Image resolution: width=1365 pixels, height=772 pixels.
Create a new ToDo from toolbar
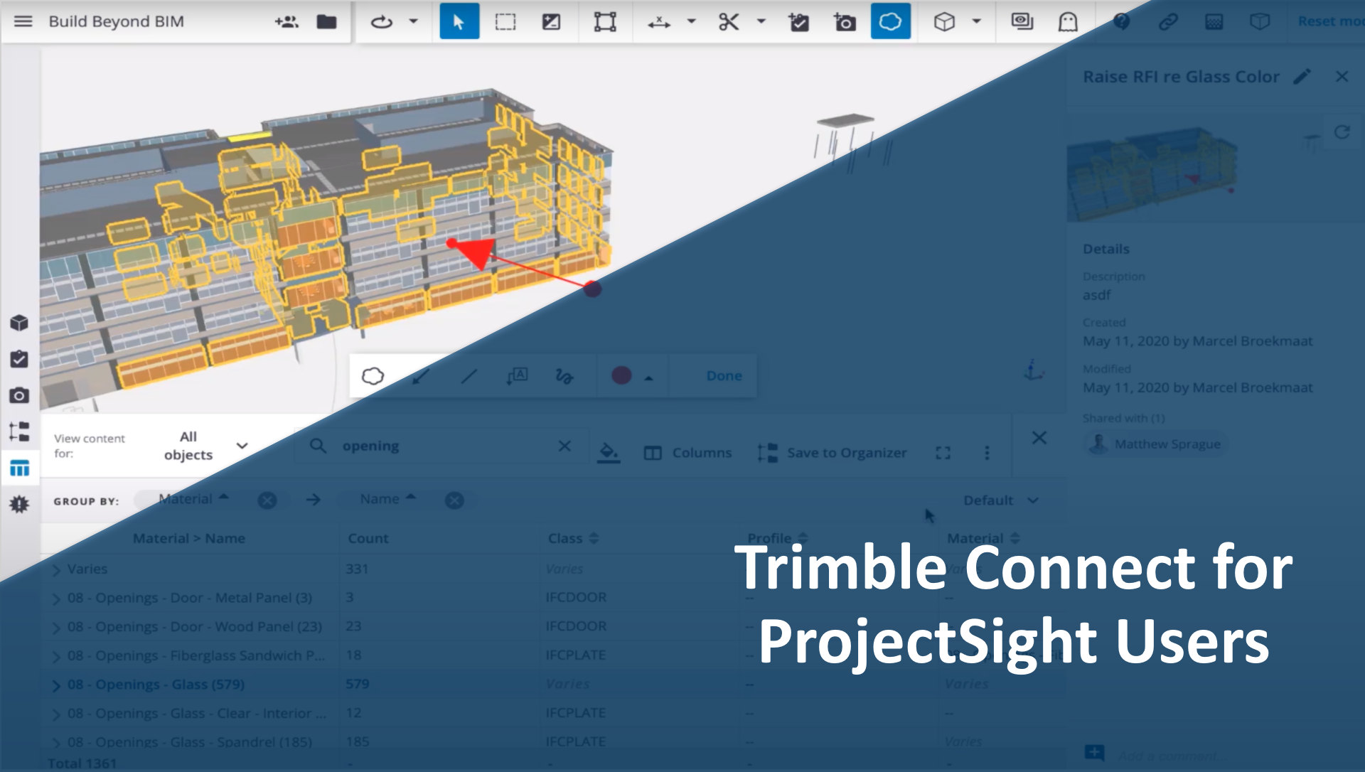tap(799, 21)
